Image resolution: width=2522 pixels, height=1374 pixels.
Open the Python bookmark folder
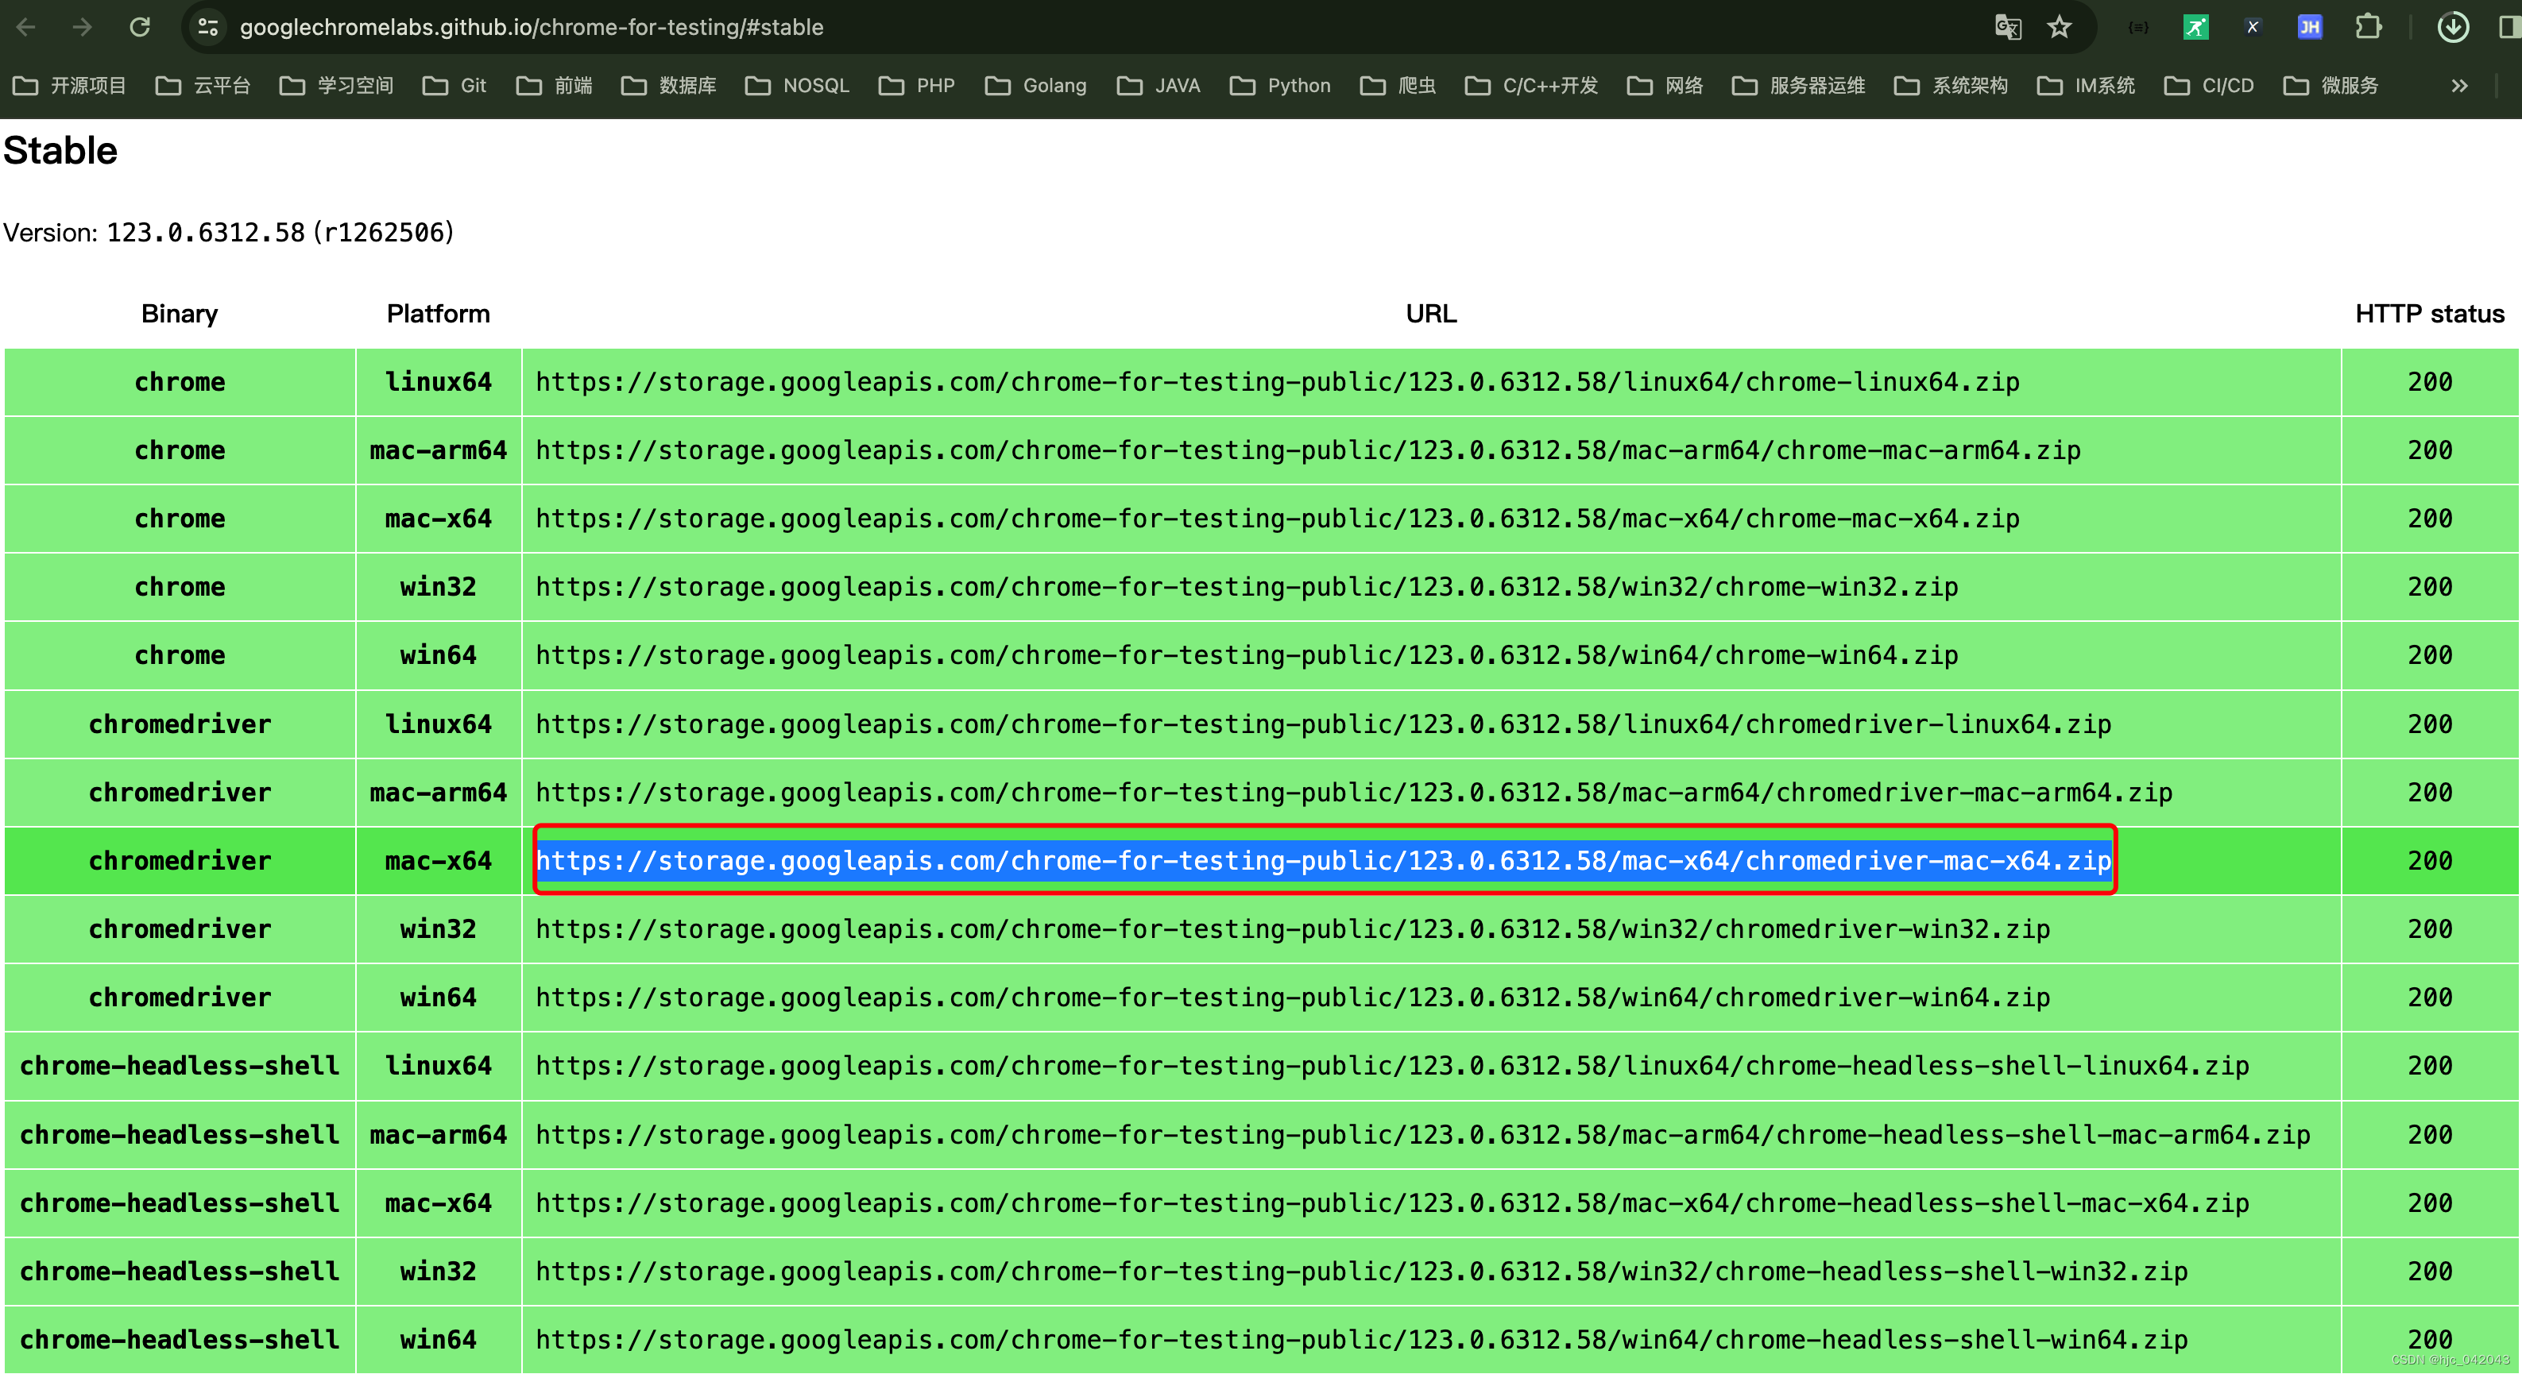[x=1281, y=86]
